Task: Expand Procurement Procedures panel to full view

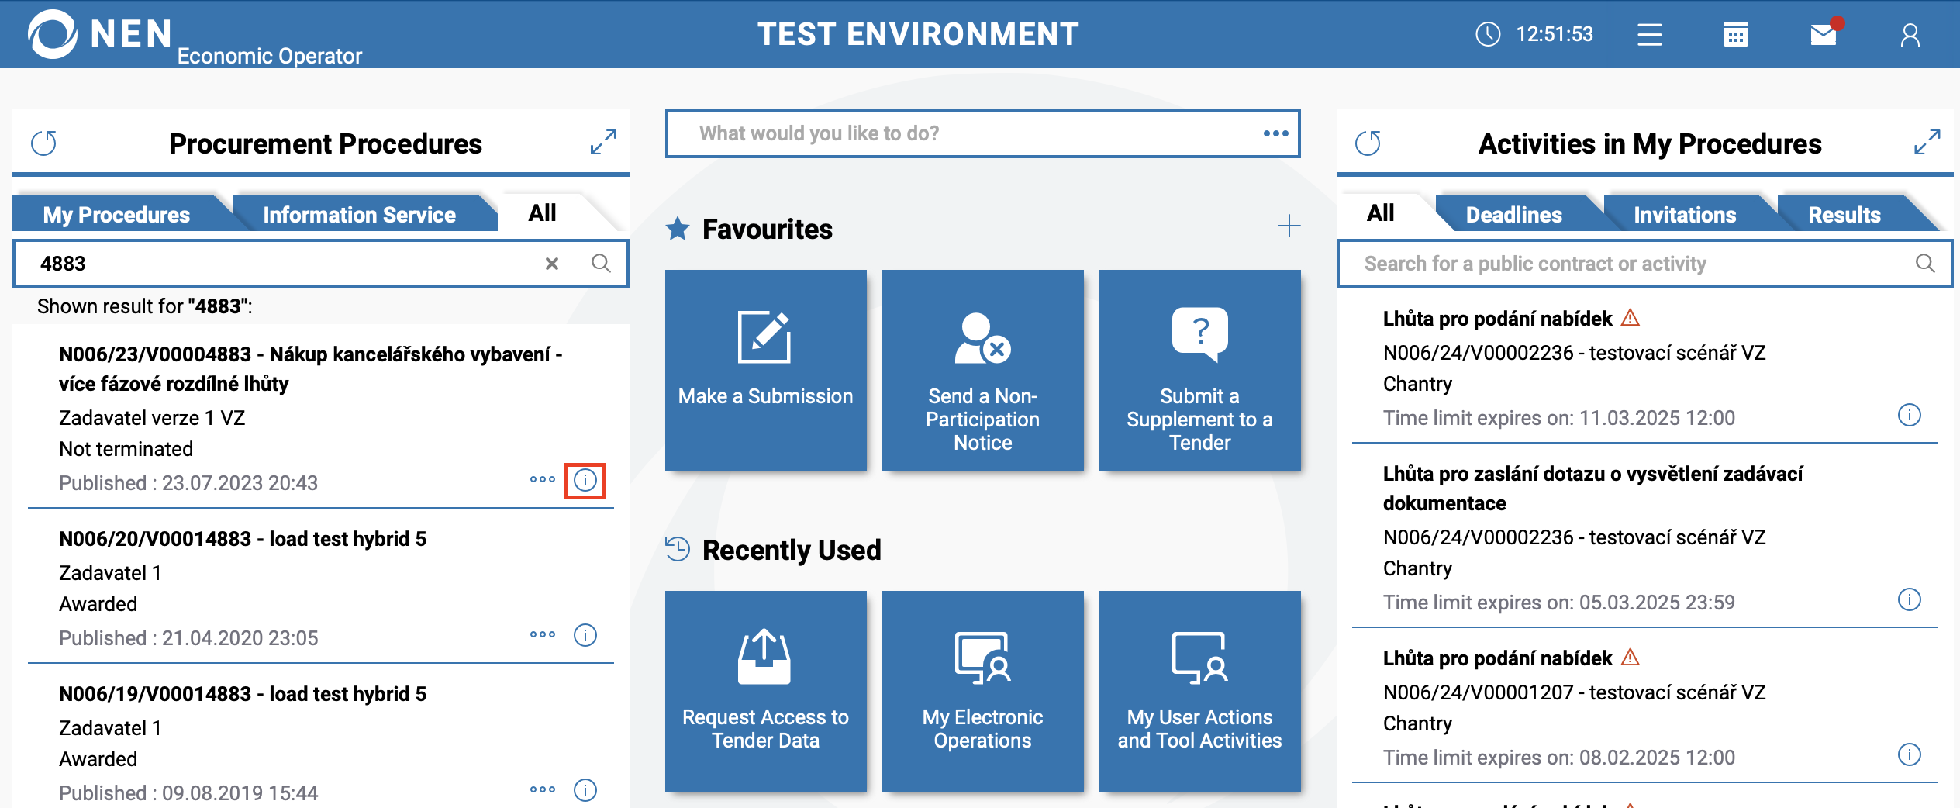Action: tap(602, 142)
